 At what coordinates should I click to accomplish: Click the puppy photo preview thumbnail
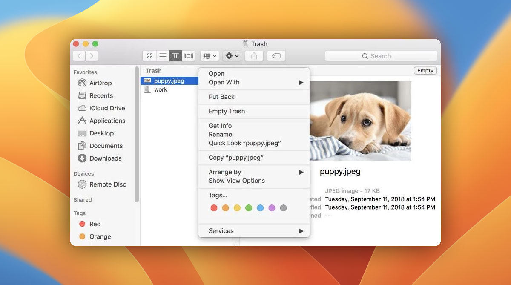tap(360, 121)
